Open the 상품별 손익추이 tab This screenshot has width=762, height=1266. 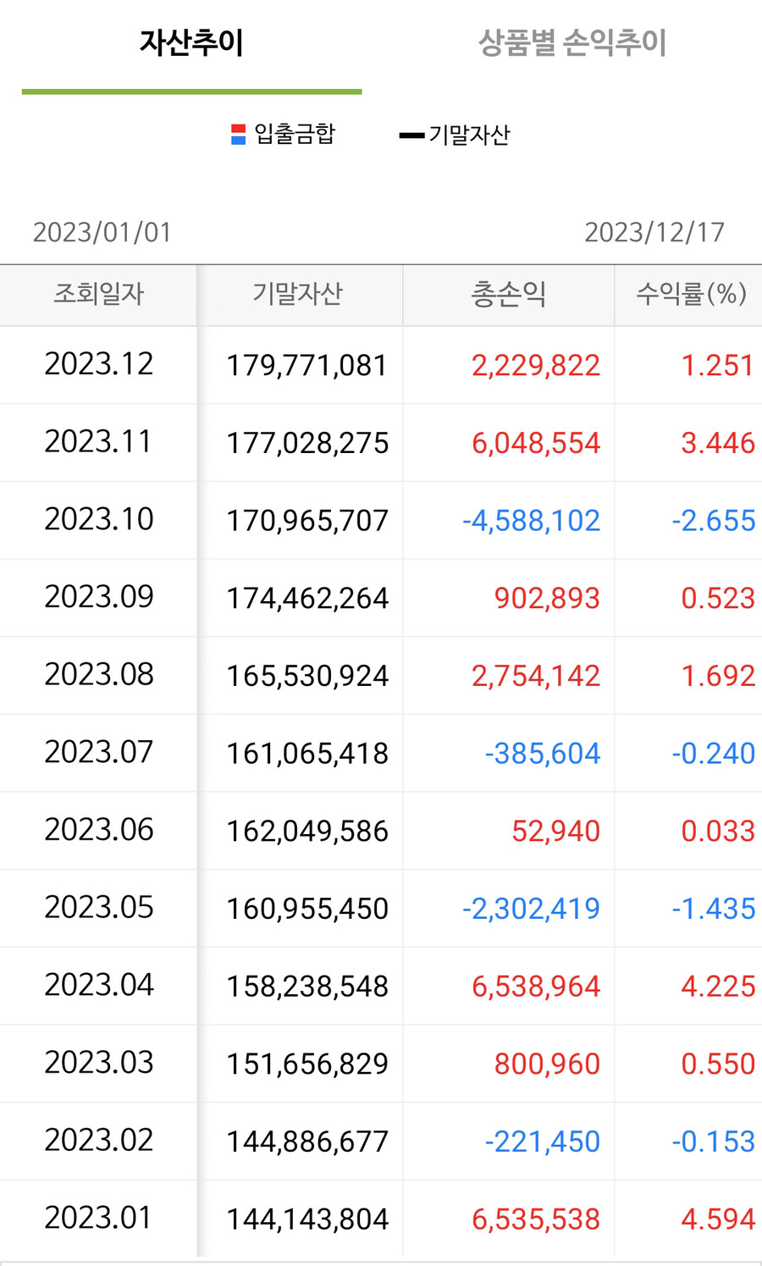[572, 43]
